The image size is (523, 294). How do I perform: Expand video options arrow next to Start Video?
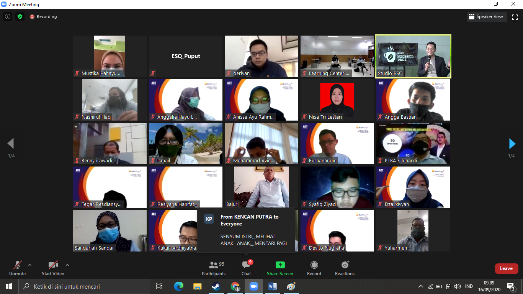pos(67,265)
